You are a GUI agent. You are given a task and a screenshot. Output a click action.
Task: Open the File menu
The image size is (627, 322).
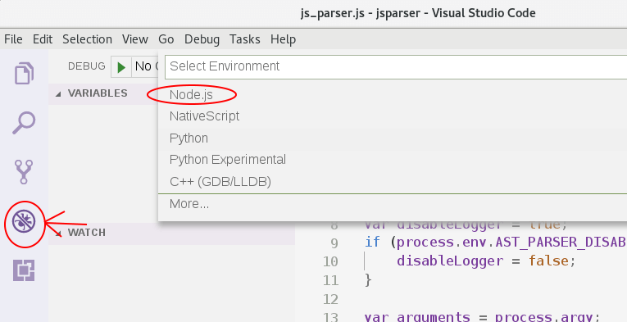tap(13, 39)
